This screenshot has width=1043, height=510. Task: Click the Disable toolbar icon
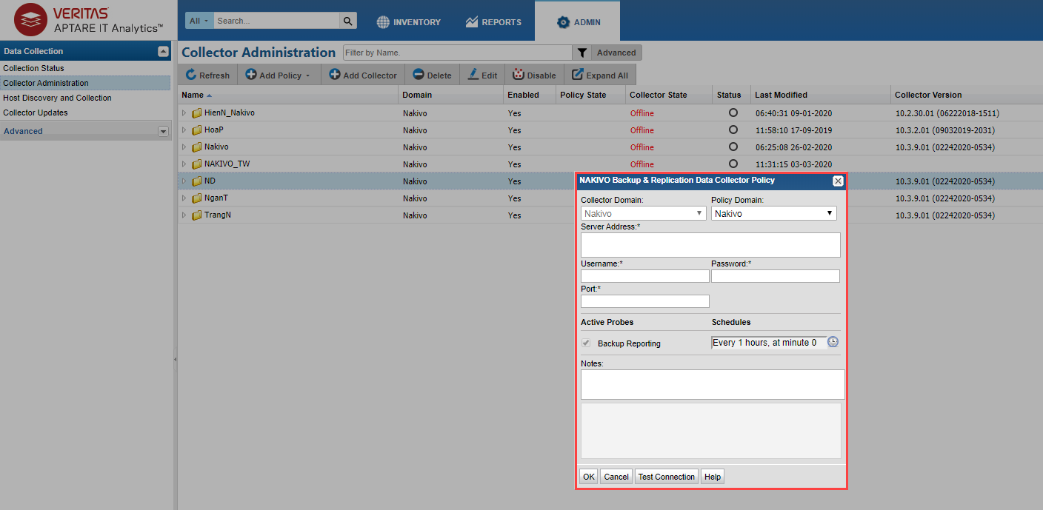pyautogui.click(x=519, y=75)
